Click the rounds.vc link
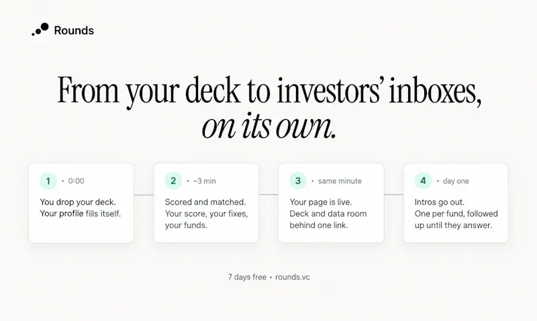537x321 pixels. [293, 277]
